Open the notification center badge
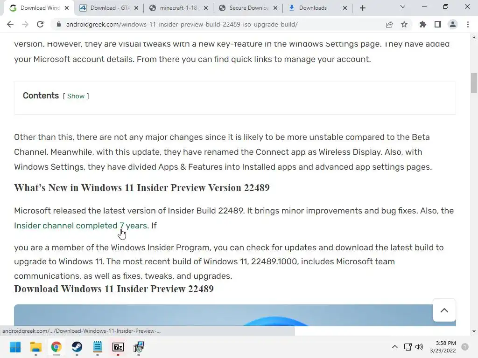 point(465,347)
